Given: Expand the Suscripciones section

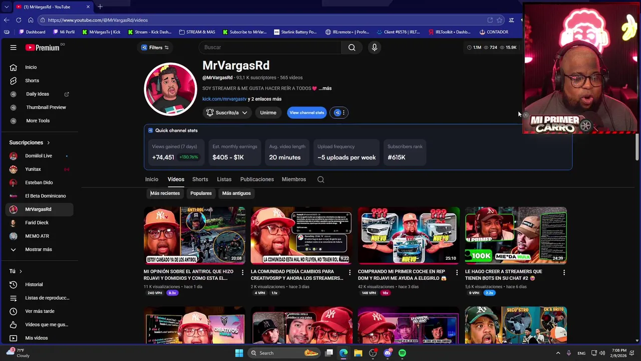Looking at the screenshot, I should pyautogui.click(x=30, y=142).
